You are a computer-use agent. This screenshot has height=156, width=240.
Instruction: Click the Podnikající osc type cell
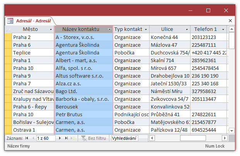coord(131,114)
